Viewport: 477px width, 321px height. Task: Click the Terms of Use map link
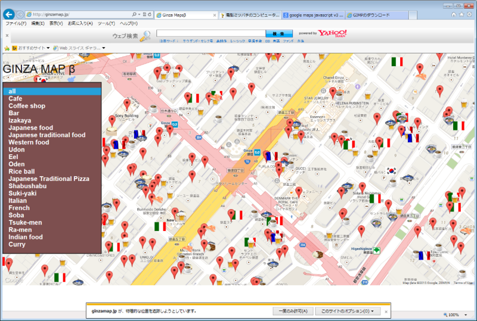click(x=464, y=283)
